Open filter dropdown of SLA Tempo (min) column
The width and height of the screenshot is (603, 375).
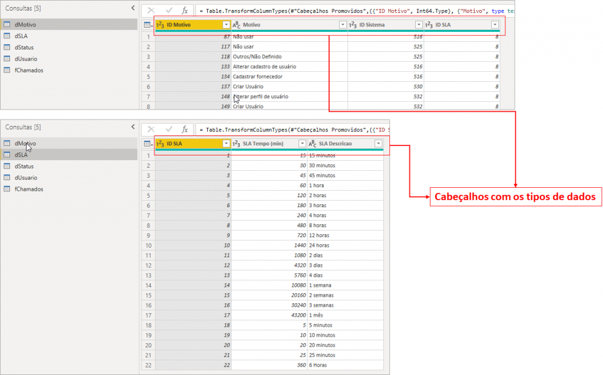coord(302,144)
